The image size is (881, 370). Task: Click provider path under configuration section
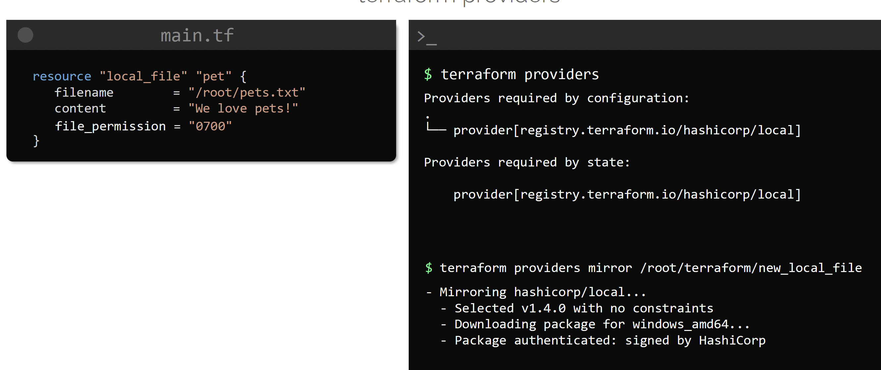(627, 130)
